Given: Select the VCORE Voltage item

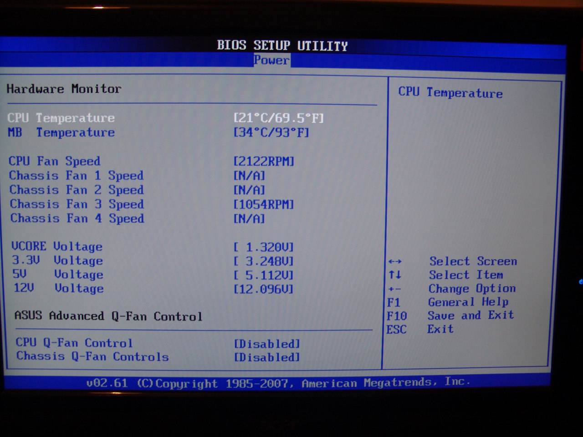Looking at the screenshot, I should [x=57, y=246].
